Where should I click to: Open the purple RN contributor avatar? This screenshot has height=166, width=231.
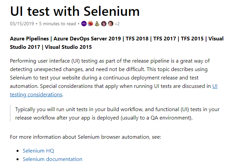click(x=84, y=24)
